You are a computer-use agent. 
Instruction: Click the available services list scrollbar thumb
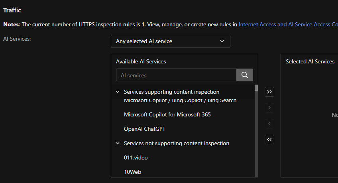(256, 88)
